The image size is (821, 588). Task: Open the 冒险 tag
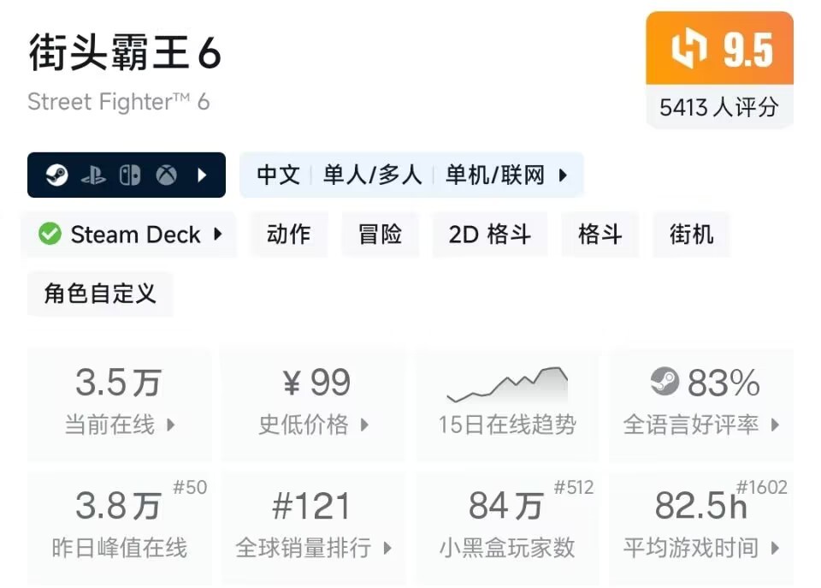pos(380,235)
